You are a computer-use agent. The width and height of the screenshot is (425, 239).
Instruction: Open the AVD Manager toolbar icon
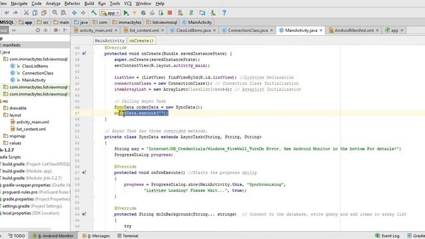181,13
